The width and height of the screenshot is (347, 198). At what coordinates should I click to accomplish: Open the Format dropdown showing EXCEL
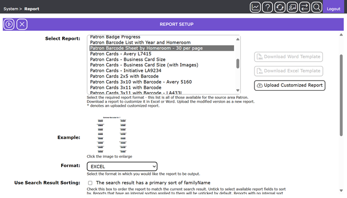122,167
